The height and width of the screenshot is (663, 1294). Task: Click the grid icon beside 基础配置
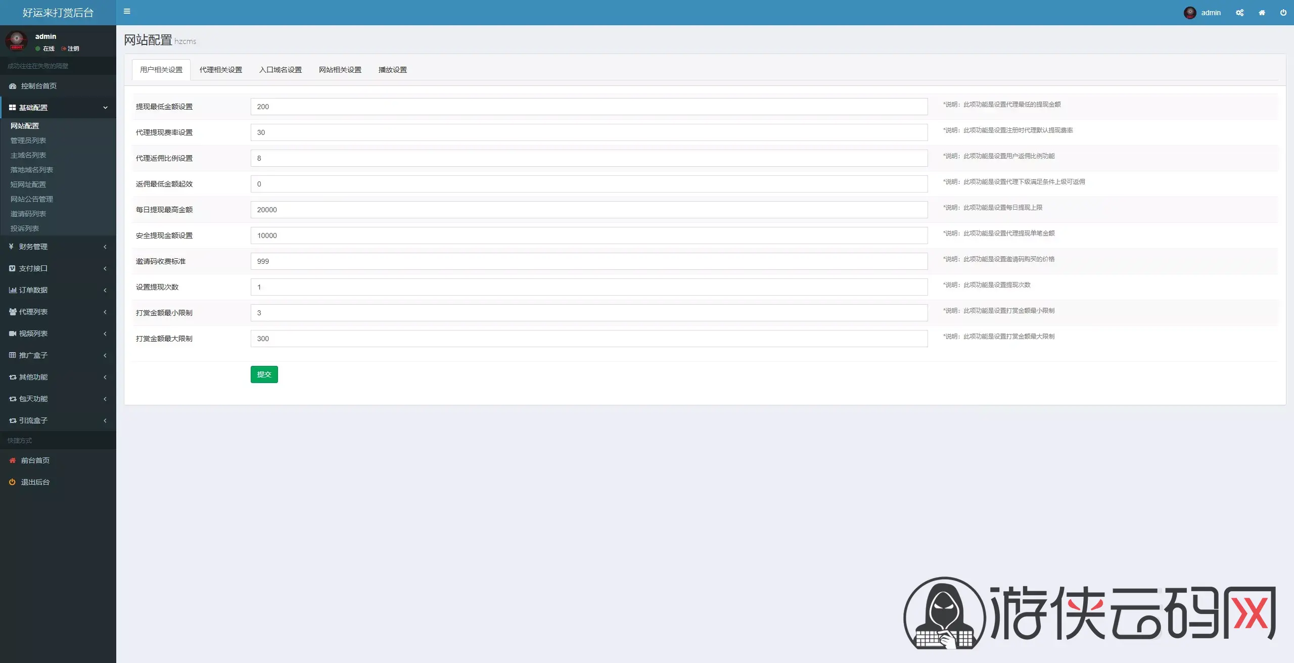12,108
